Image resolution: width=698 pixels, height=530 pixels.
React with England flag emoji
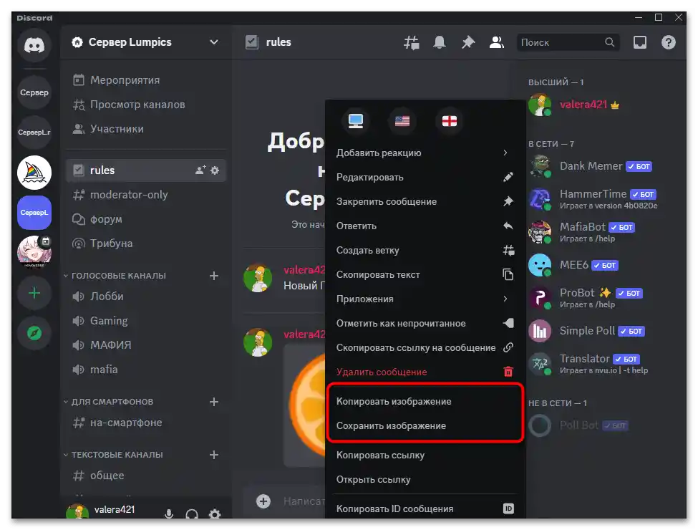click(x=449, y=121)
